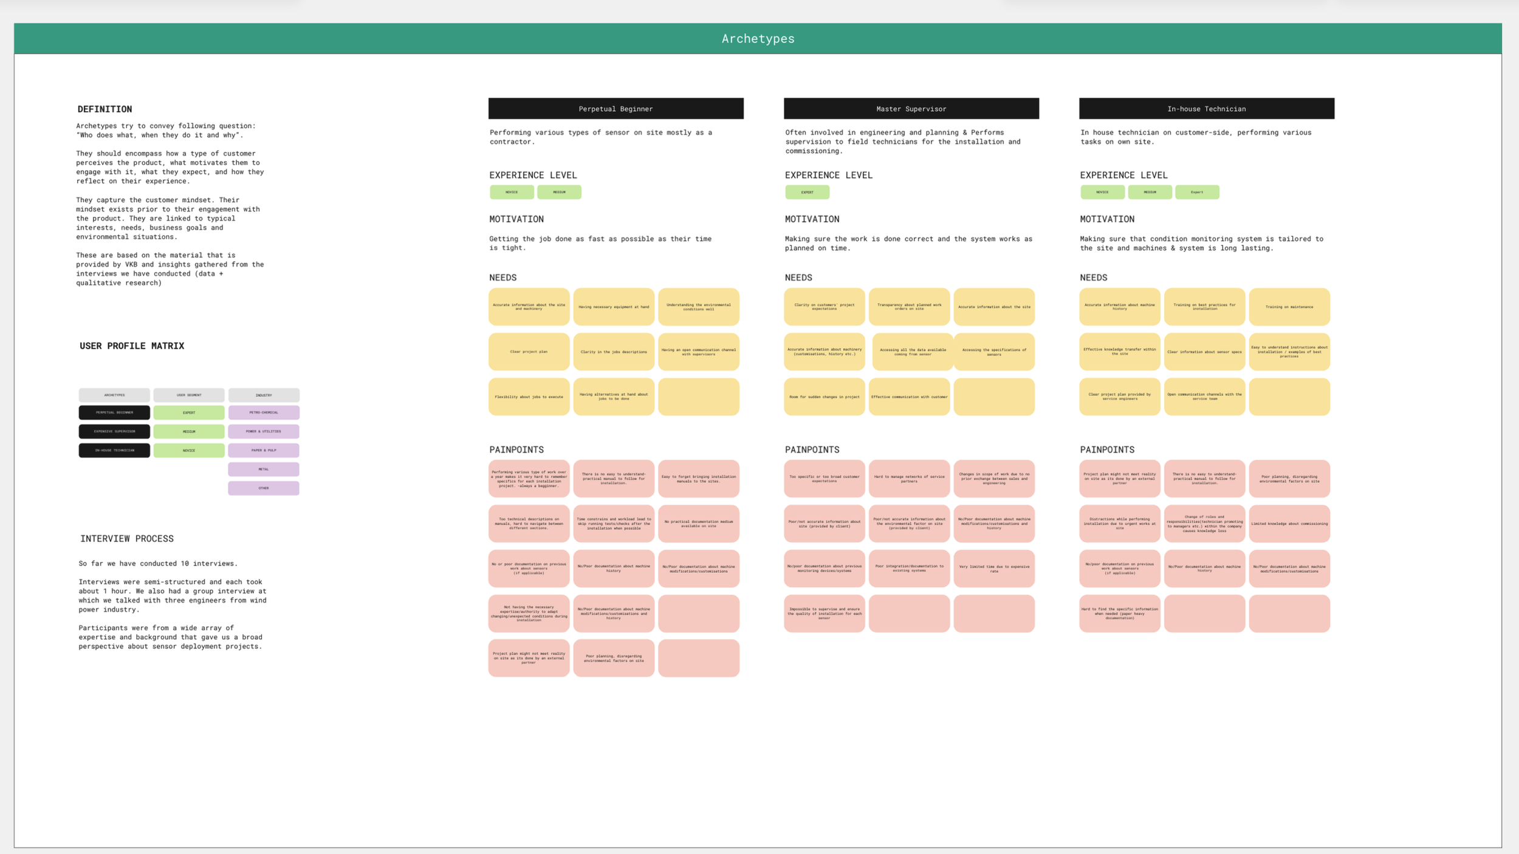Select note 'Time constrains and workload lead to skip'
1519x854 pixels.
point(614,524)
